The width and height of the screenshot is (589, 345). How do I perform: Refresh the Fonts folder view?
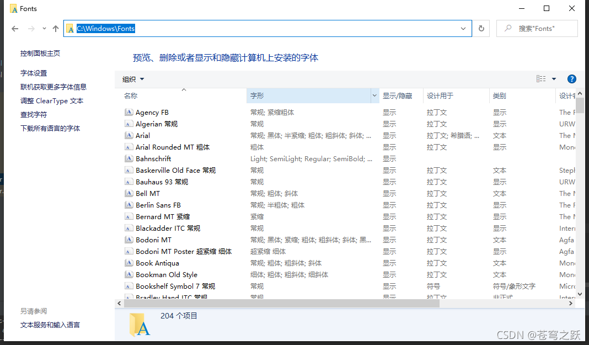(x=481, y=28)
